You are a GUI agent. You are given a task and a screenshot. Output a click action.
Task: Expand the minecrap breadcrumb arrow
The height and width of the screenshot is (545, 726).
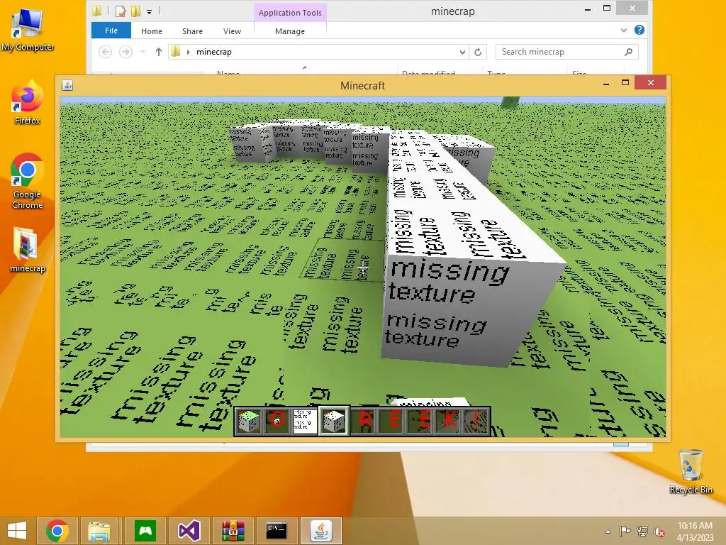(189, 52)
